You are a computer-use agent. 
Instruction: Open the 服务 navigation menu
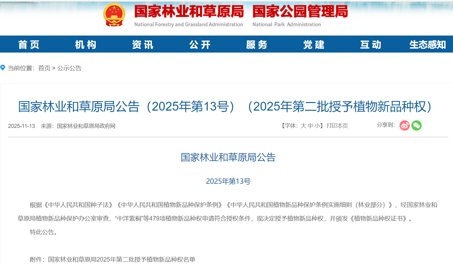(x=257, y=45)
